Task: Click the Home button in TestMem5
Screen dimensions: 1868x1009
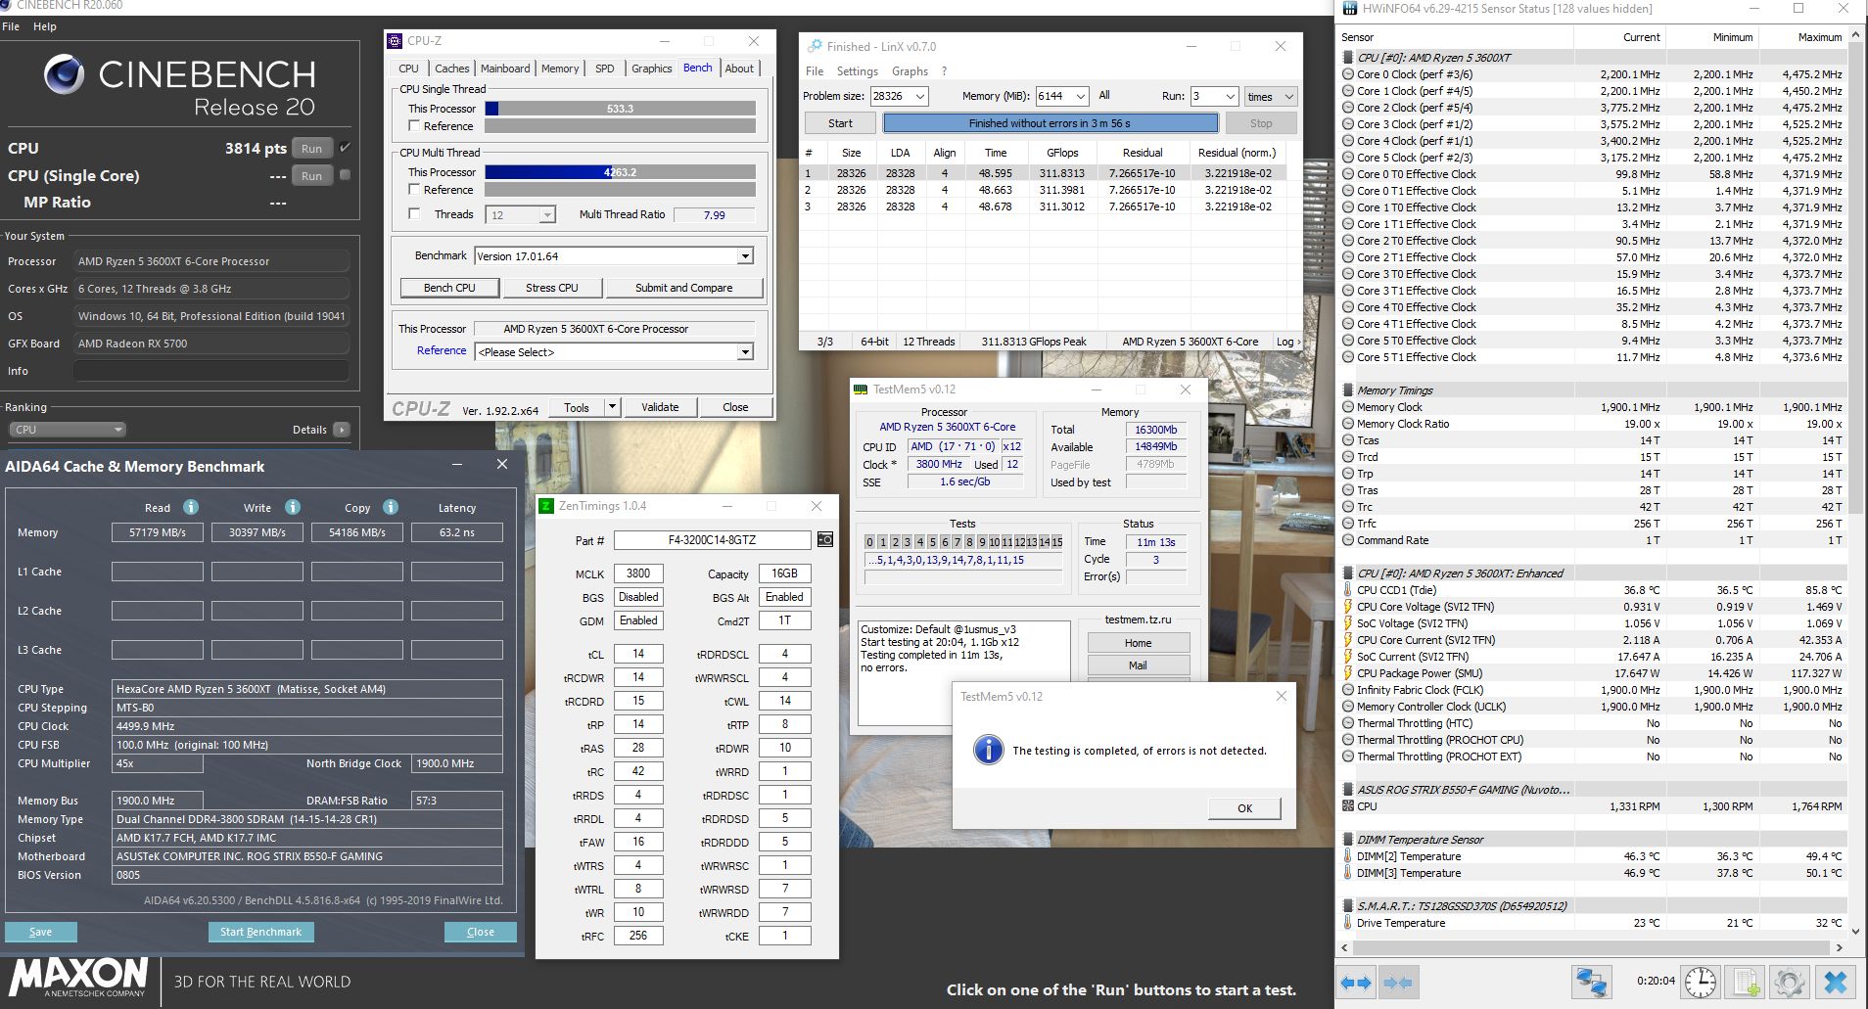Action: [x=1139, y=643]
